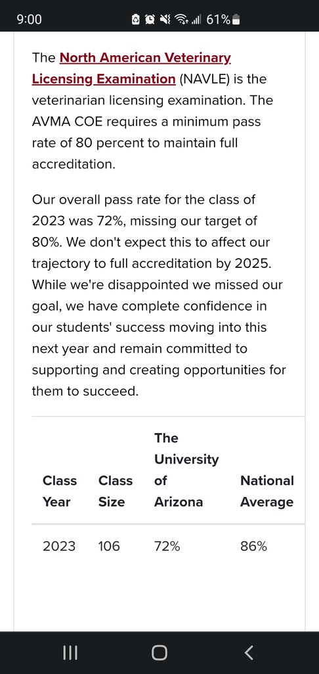Viewport: 319px width, 674px height.
Task: Tap the cellular signal strength icon
Action: 196,20
